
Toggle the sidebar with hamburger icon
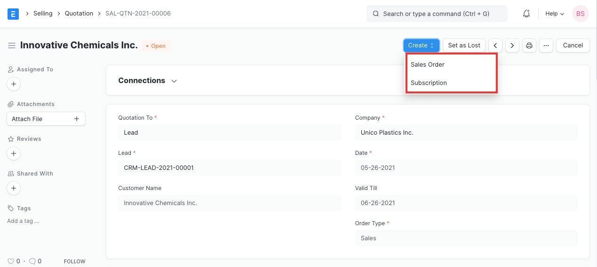pyautogui.click(x=12, y=46)
